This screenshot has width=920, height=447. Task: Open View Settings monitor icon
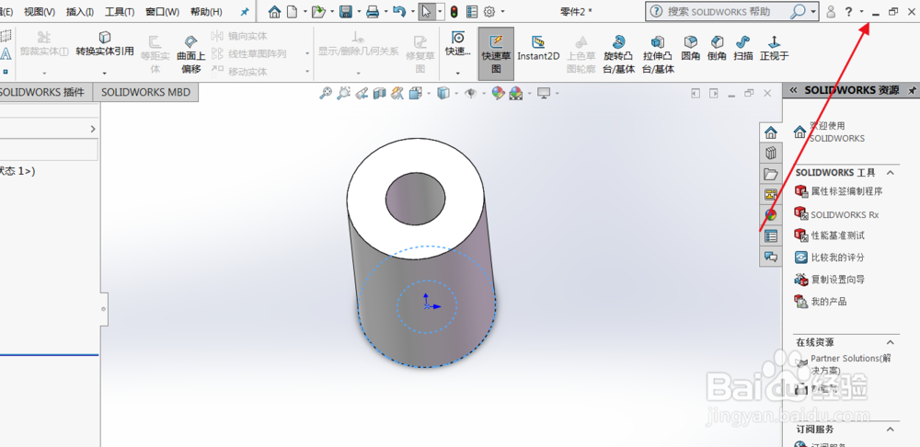tap(544, 93)
